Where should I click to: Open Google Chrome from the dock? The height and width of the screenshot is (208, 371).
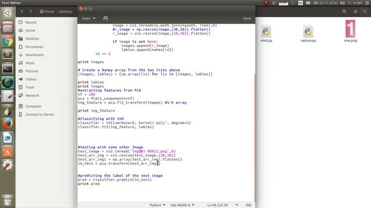point(8,42)
